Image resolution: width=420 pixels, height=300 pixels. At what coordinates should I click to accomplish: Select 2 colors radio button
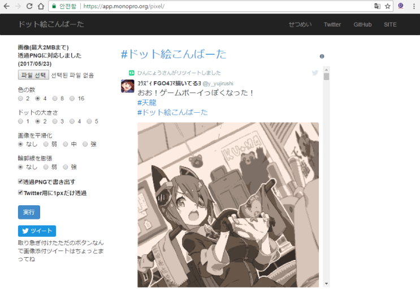tap(20, 99)
